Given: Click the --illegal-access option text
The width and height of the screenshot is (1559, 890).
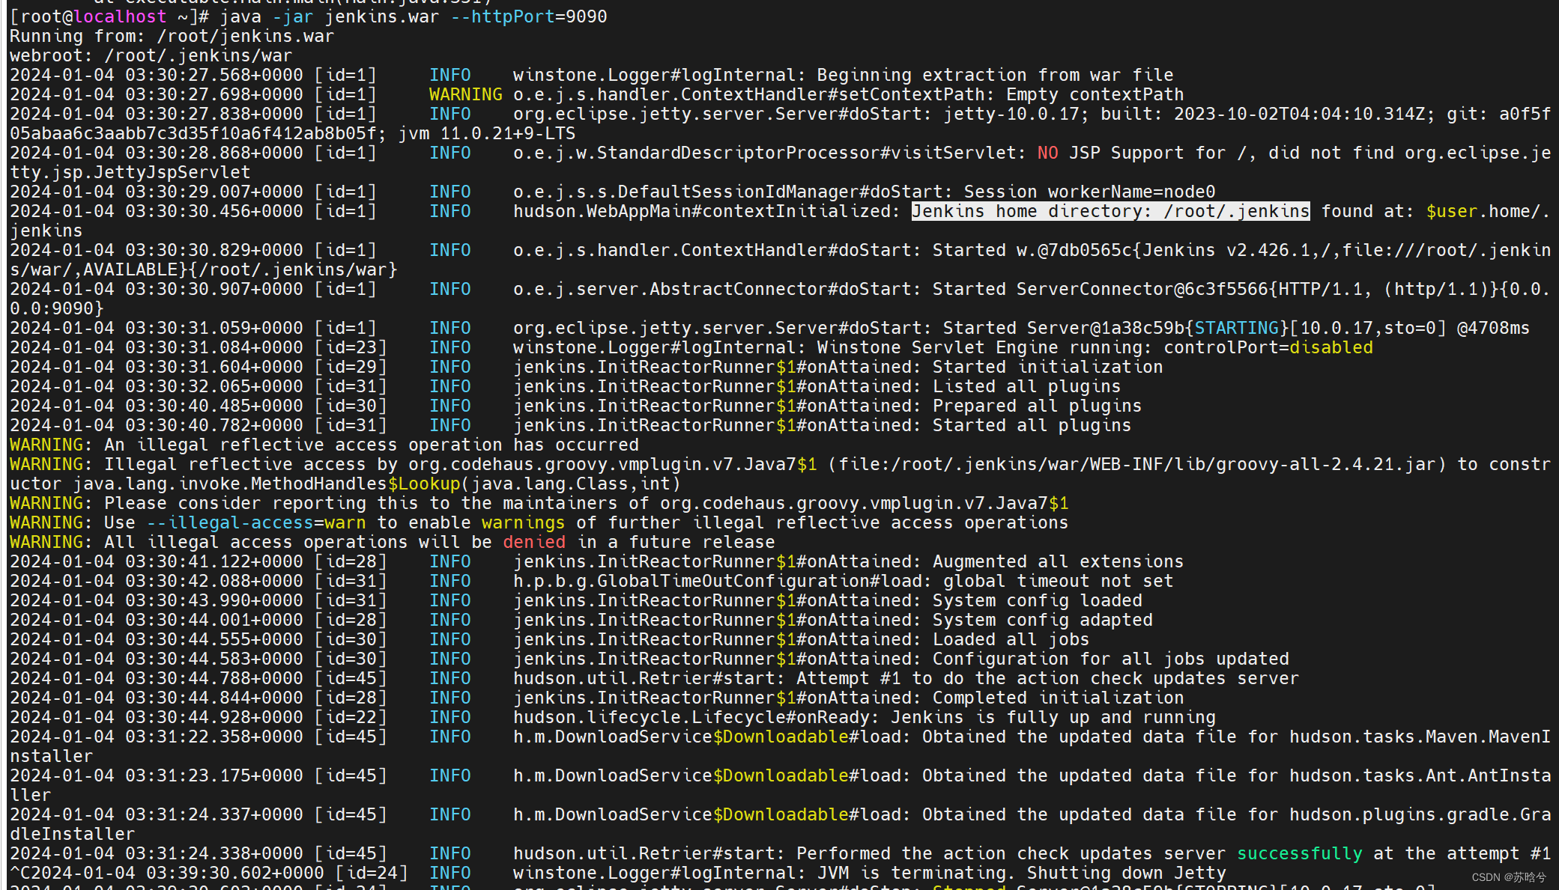Looking at the screenshot, I should [x=229, y=522].
